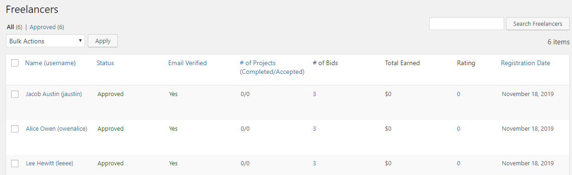Switch to the Approved filter
This screenshot has height=175, width=572.
[x=43, y=27]
